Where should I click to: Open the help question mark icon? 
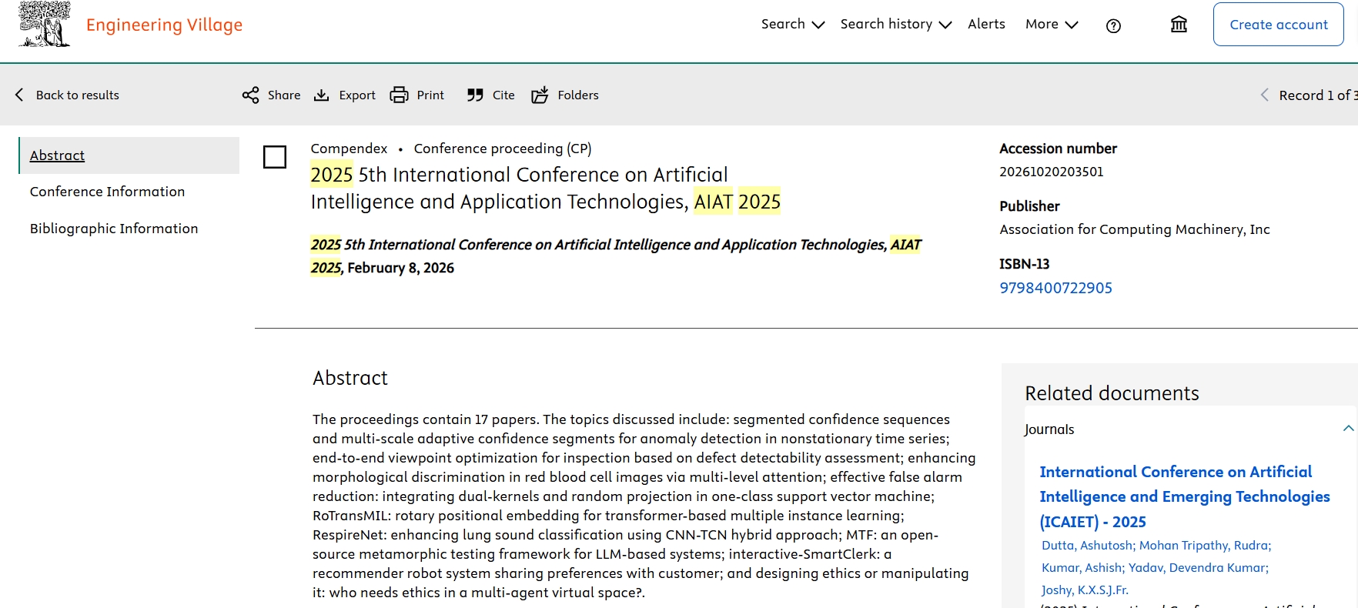tap(1112, 26)
